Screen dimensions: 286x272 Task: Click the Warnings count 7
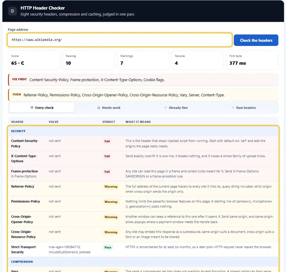coord(122,63)
